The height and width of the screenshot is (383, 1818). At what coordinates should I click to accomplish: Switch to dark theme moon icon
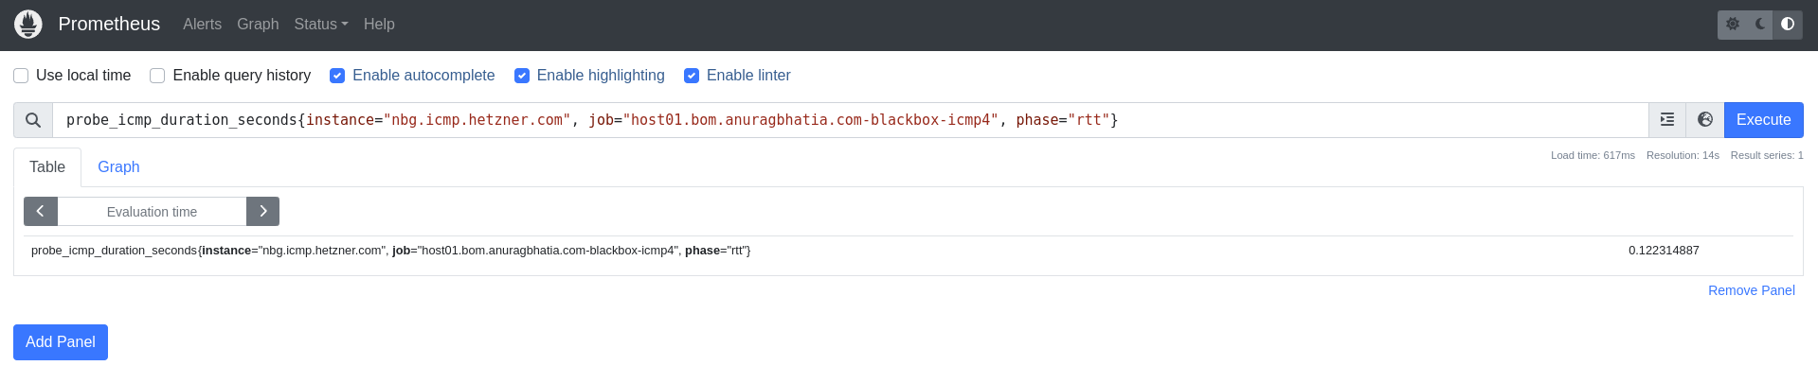click(x=1760, y=25)
